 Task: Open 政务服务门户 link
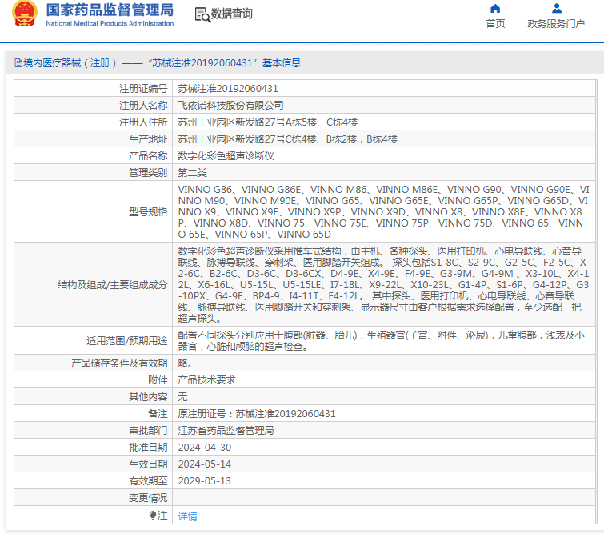click(556, 24)
